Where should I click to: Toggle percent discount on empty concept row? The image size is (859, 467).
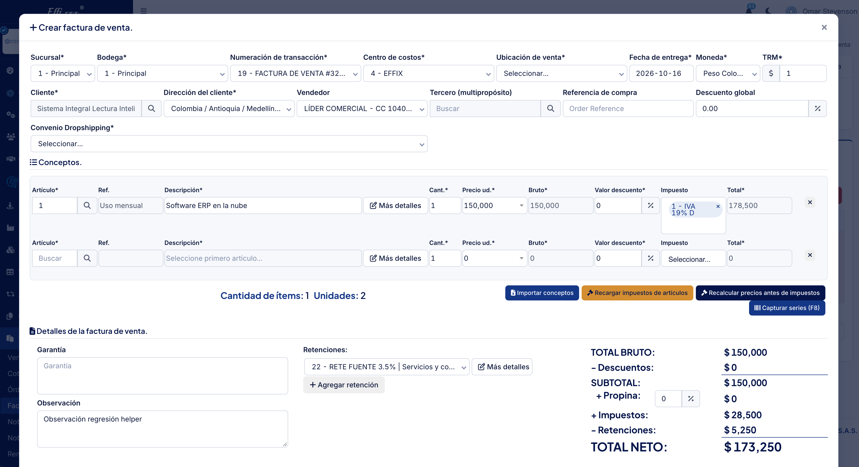click(x=651, y=258)
